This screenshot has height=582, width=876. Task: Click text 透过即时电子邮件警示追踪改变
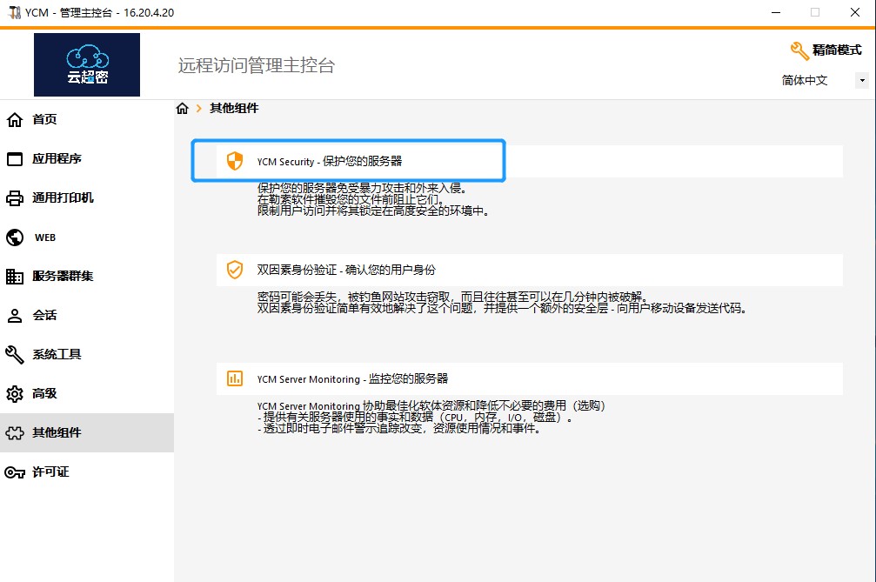343,429
